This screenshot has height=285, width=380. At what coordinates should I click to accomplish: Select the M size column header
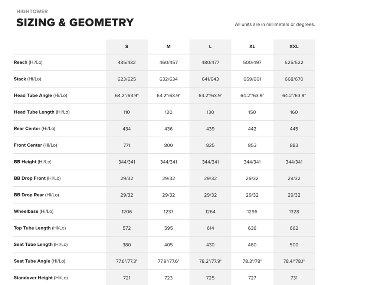click(168, 47)
